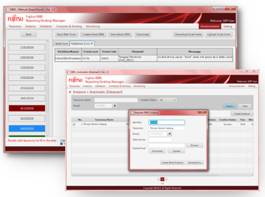
Task: Click the FATAL cell in validation table
Action: coord(90,59)
